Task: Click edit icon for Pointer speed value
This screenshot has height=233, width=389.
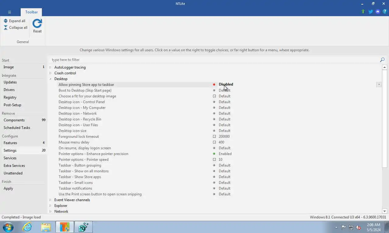Action: pos(214,160)
